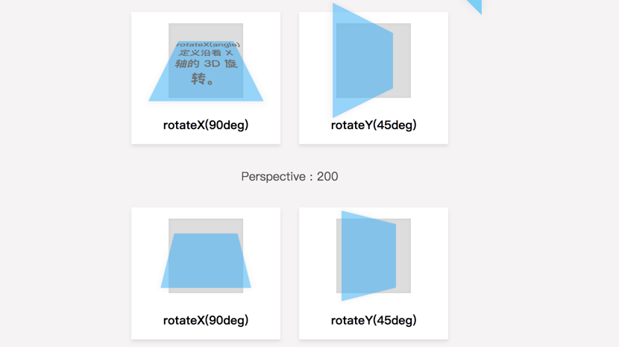Click the Chinese text line "定义沿着 X"
Image resolution: width=619 pixels, height=347 pixels.
tap(206, 54)
